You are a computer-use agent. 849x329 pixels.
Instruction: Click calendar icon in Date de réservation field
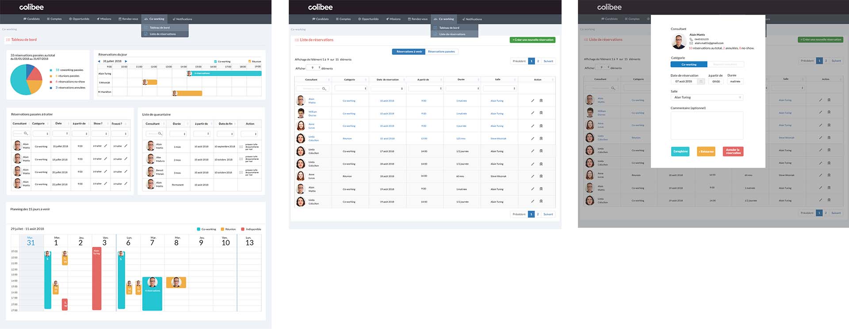click(701, 82)
